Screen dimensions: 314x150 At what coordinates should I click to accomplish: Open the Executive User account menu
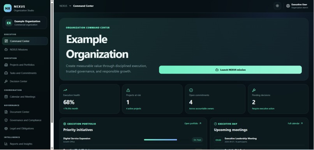pos(297,6)
